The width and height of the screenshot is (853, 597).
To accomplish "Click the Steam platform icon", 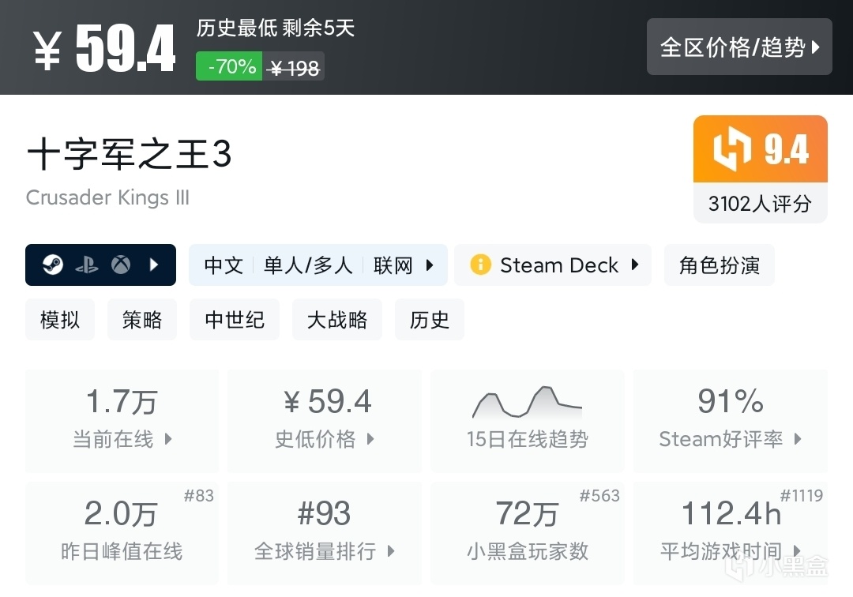I will click(53, 265).
